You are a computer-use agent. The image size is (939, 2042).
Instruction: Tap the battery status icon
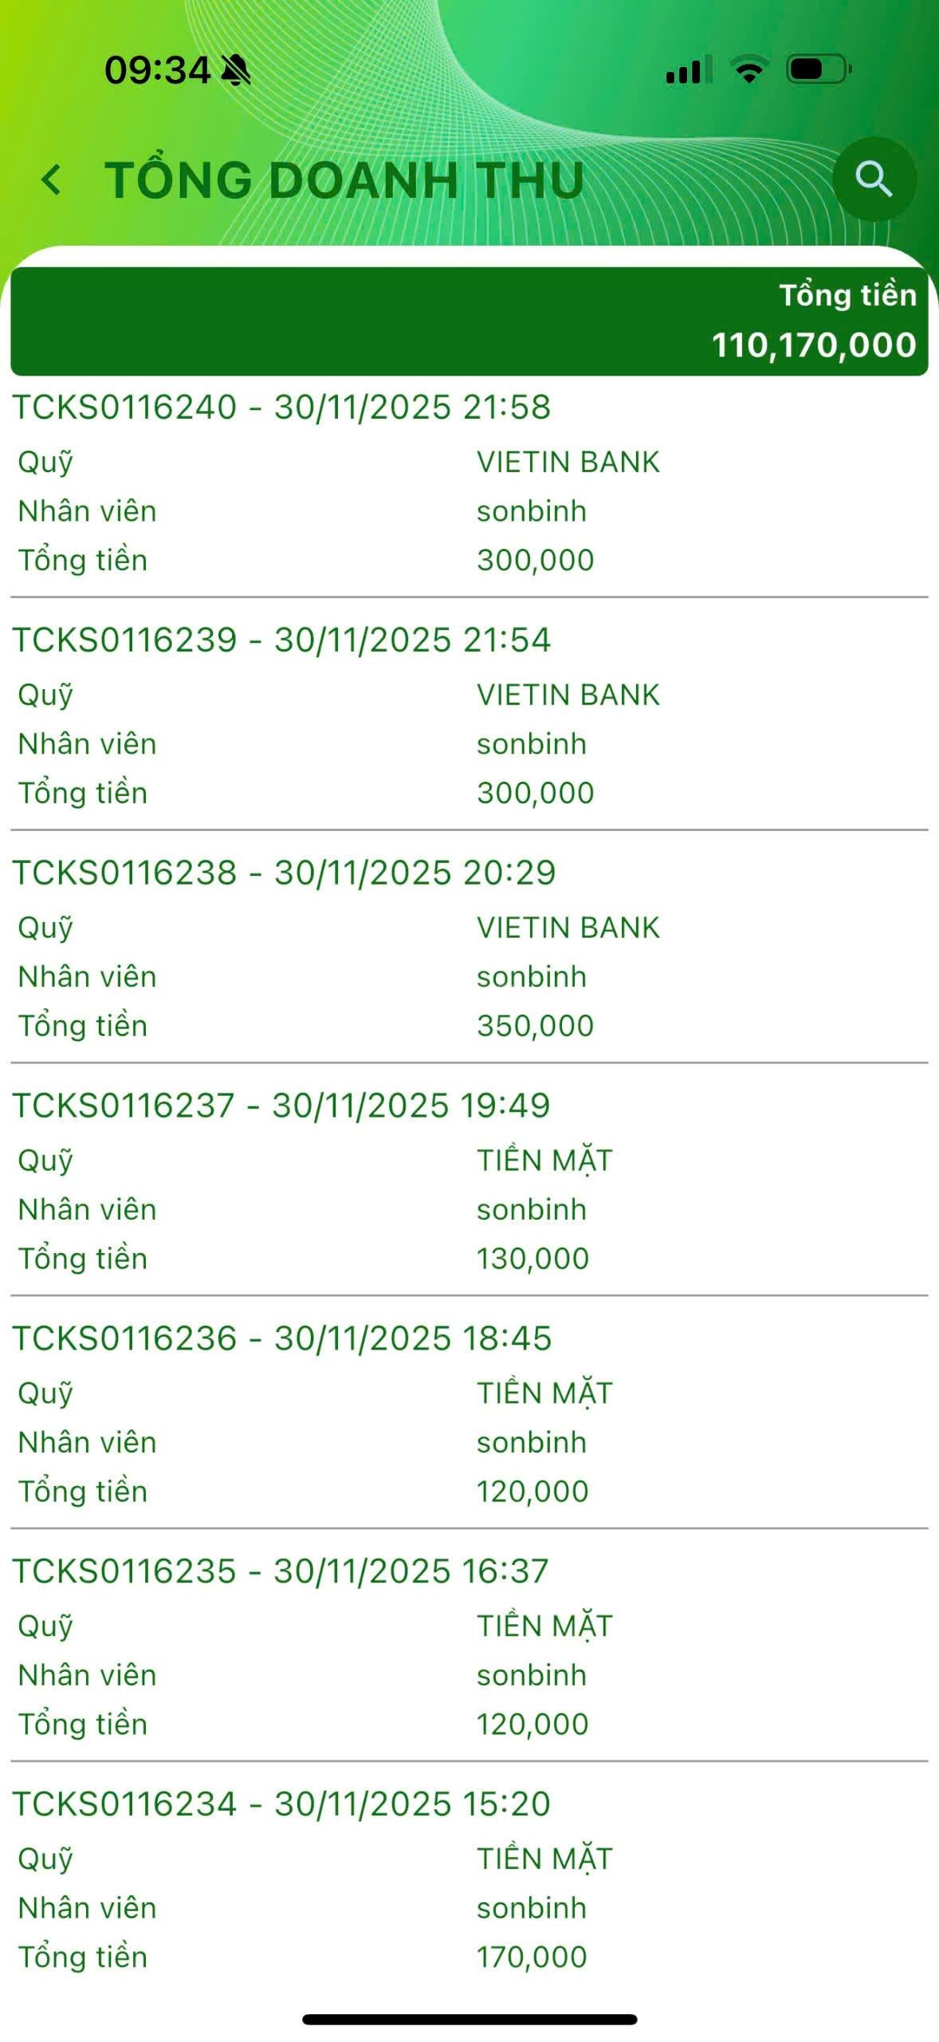pos(818,69)
